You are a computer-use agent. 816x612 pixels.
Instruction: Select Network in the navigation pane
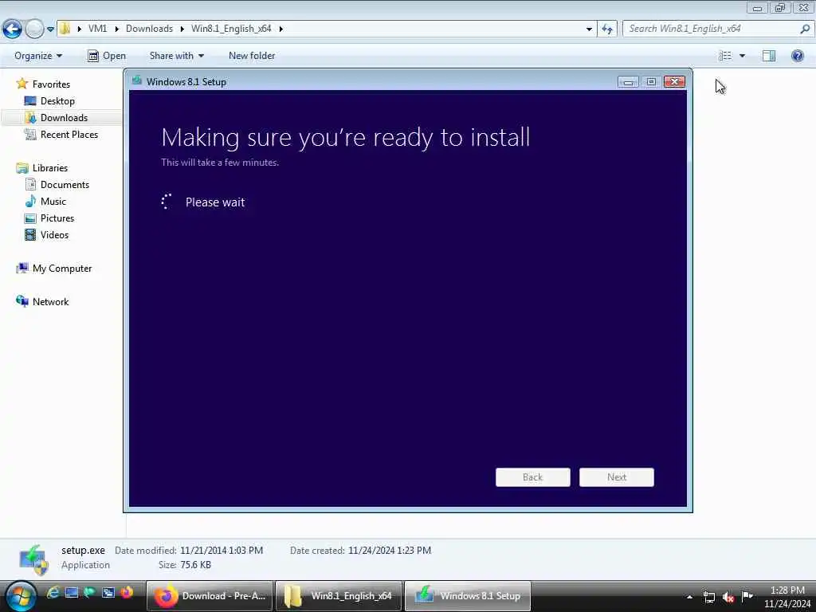[50, 302]
